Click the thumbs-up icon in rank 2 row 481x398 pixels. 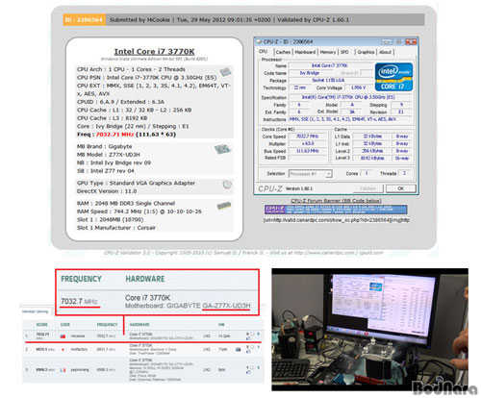[248, 352]
